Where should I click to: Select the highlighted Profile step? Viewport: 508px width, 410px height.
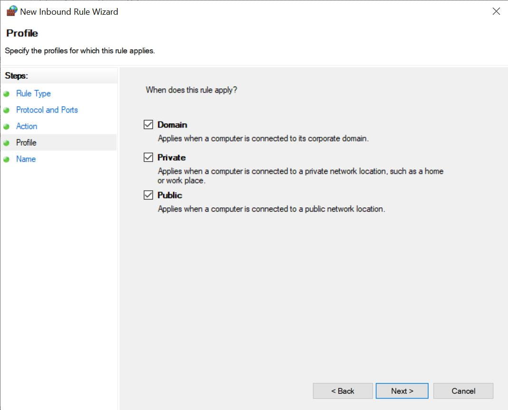(x=26, y=142)
